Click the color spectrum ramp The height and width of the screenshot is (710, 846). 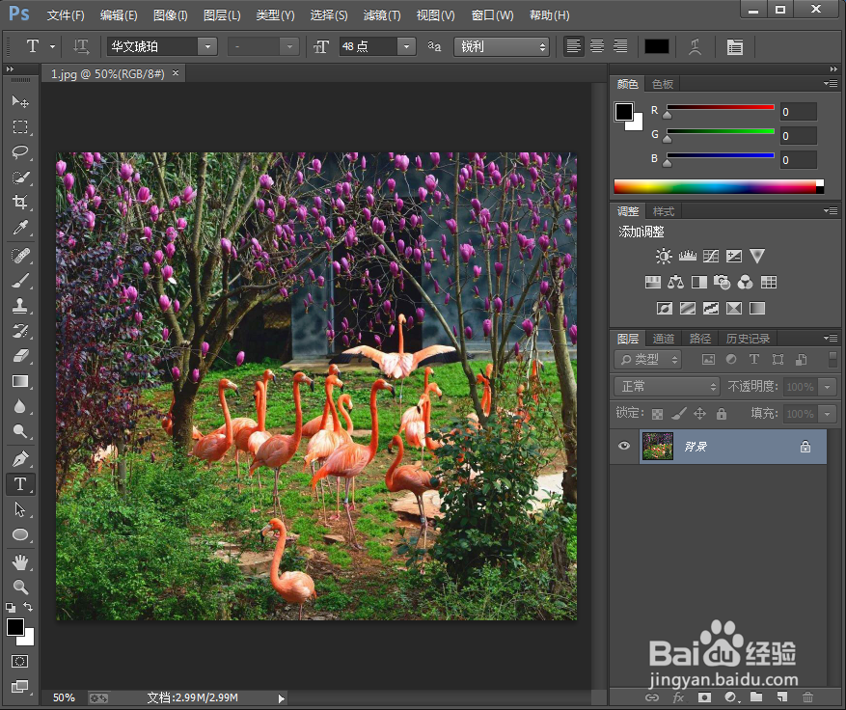(x=719, y=187)
